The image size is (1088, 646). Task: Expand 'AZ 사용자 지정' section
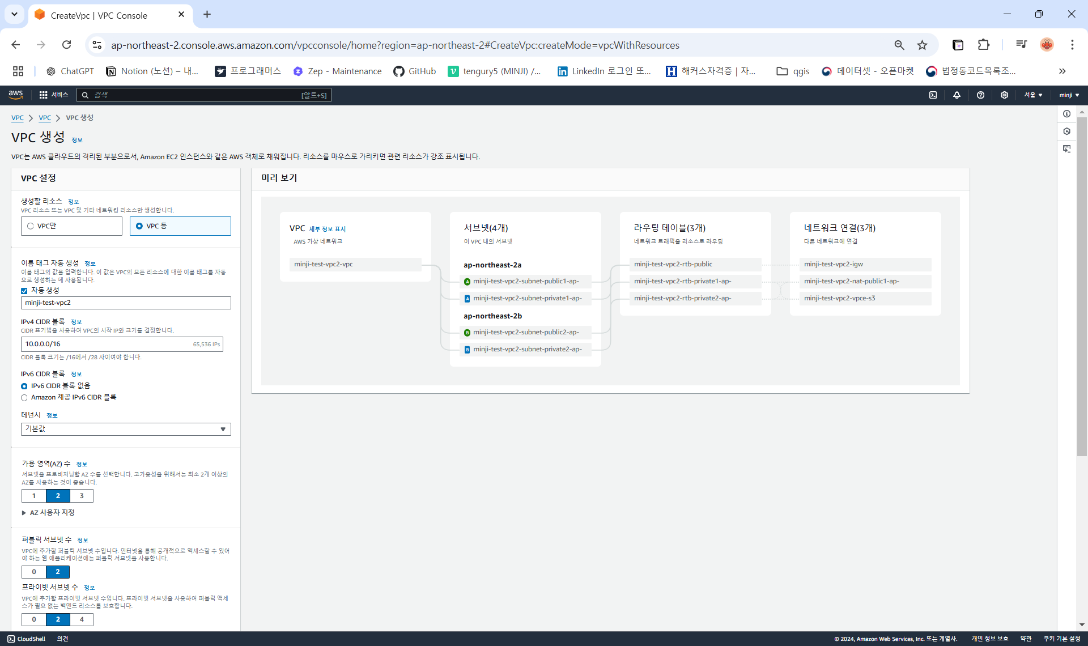[x=48, y=512]
